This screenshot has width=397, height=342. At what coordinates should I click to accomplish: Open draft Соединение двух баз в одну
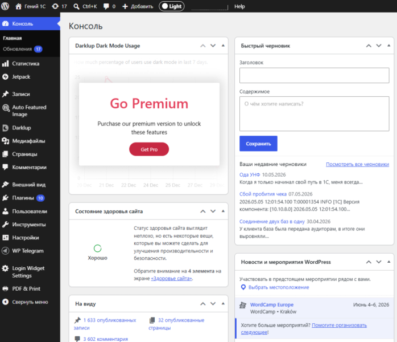pyautogui.click(x=272, y=222)
